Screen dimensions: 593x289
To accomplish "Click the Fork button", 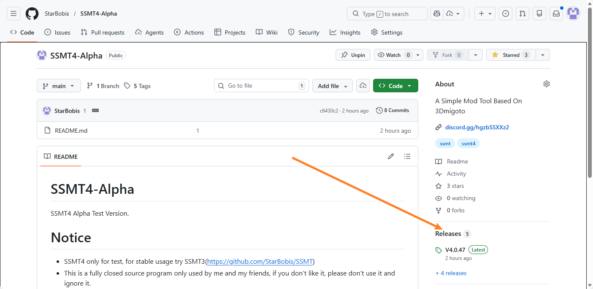I will [447, 55].
